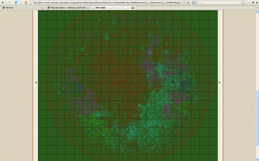Pan the map left with the arrow
Screen dimensions: 259x161
(36, 82)
